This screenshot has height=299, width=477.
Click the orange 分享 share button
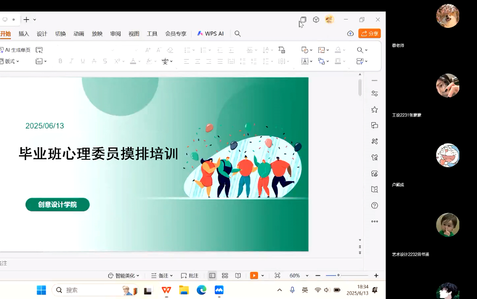click(x=370, y=34)
